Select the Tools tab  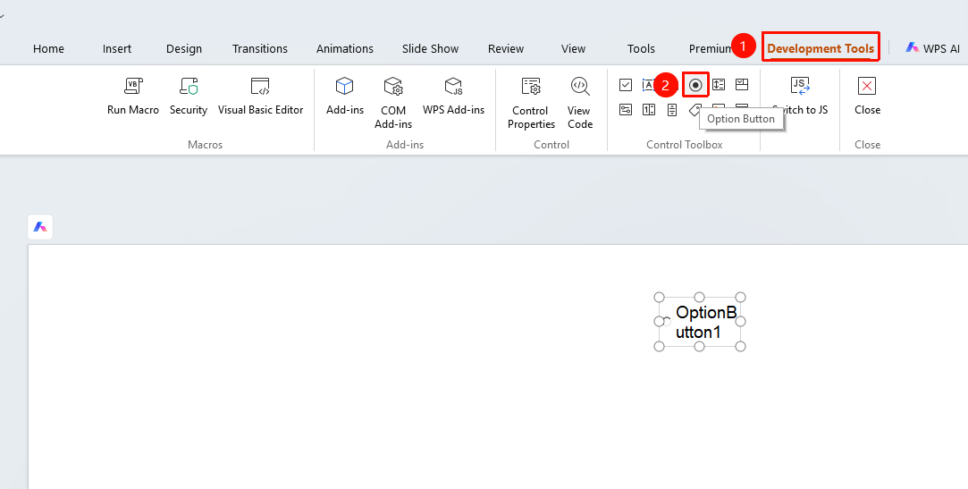641,48
